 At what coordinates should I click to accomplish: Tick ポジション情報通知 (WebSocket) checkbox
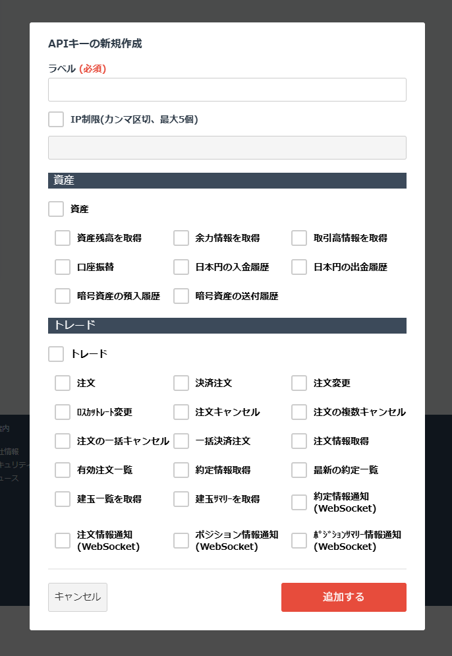point(181,541)
